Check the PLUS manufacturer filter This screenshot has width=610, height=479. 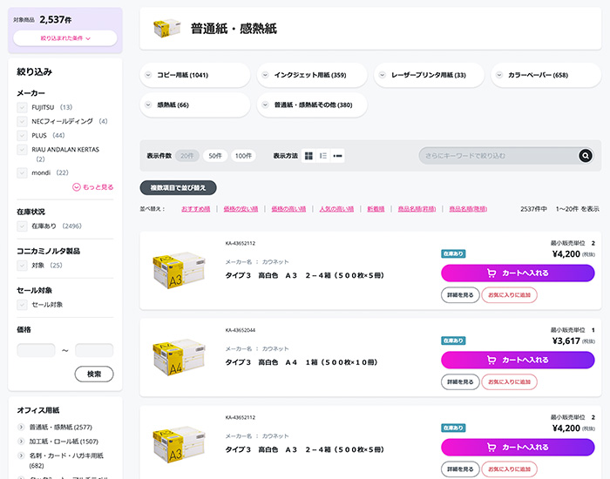22,135
